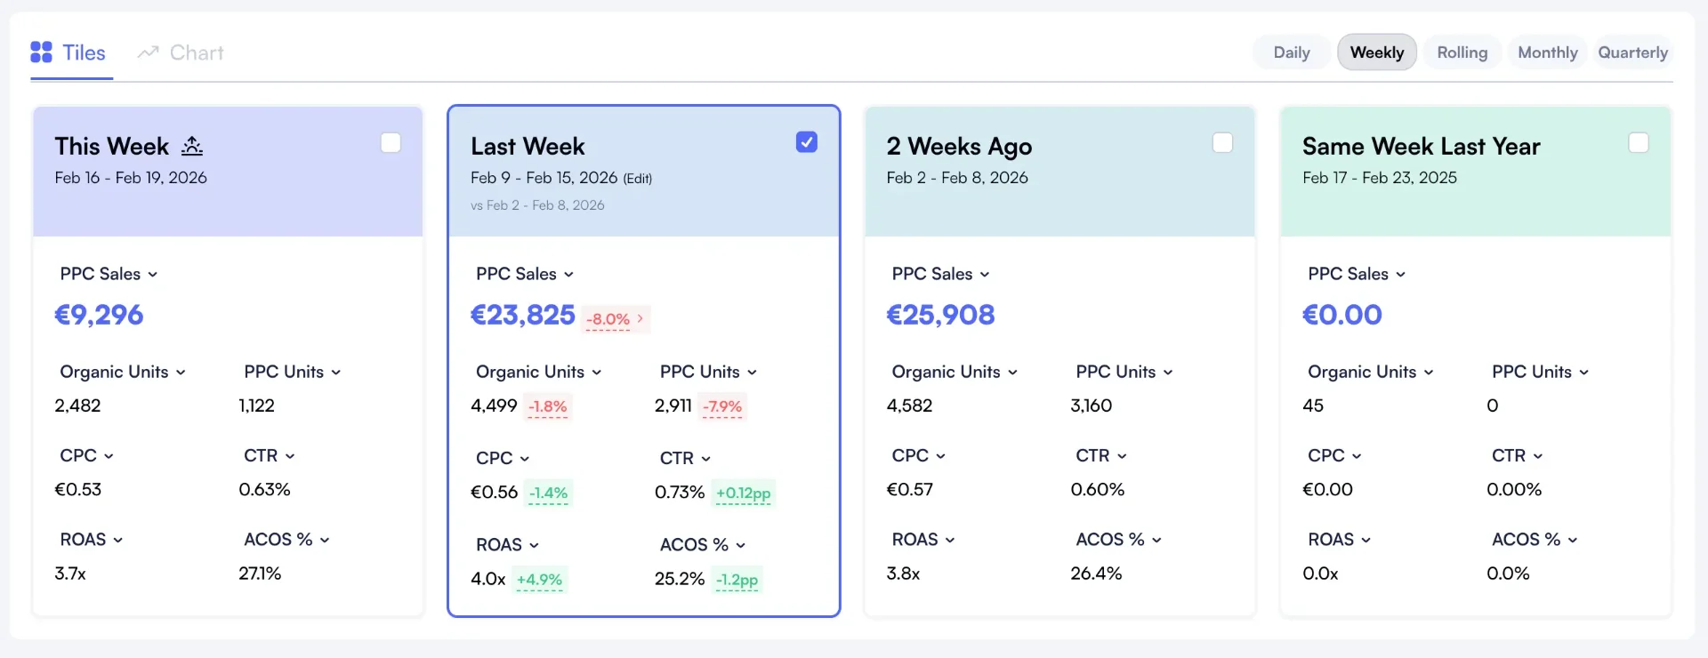Open CPC dropdown in This Week tile
The image size is (1708, 658).
pos(86,455)
